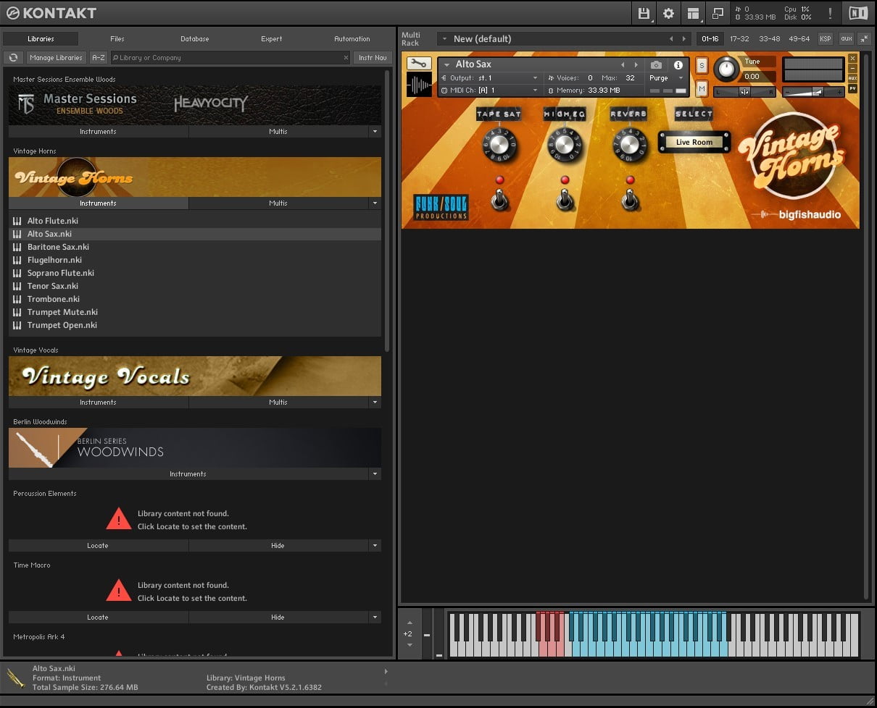Click the instrument volume slider
Image resolution: width=877 pixels, height=708 pixels.
(x=813, y=92)
